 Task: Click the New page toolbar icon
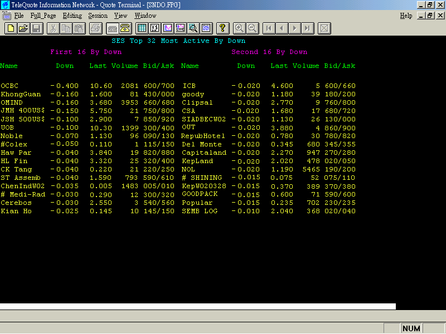click(11, 28)
